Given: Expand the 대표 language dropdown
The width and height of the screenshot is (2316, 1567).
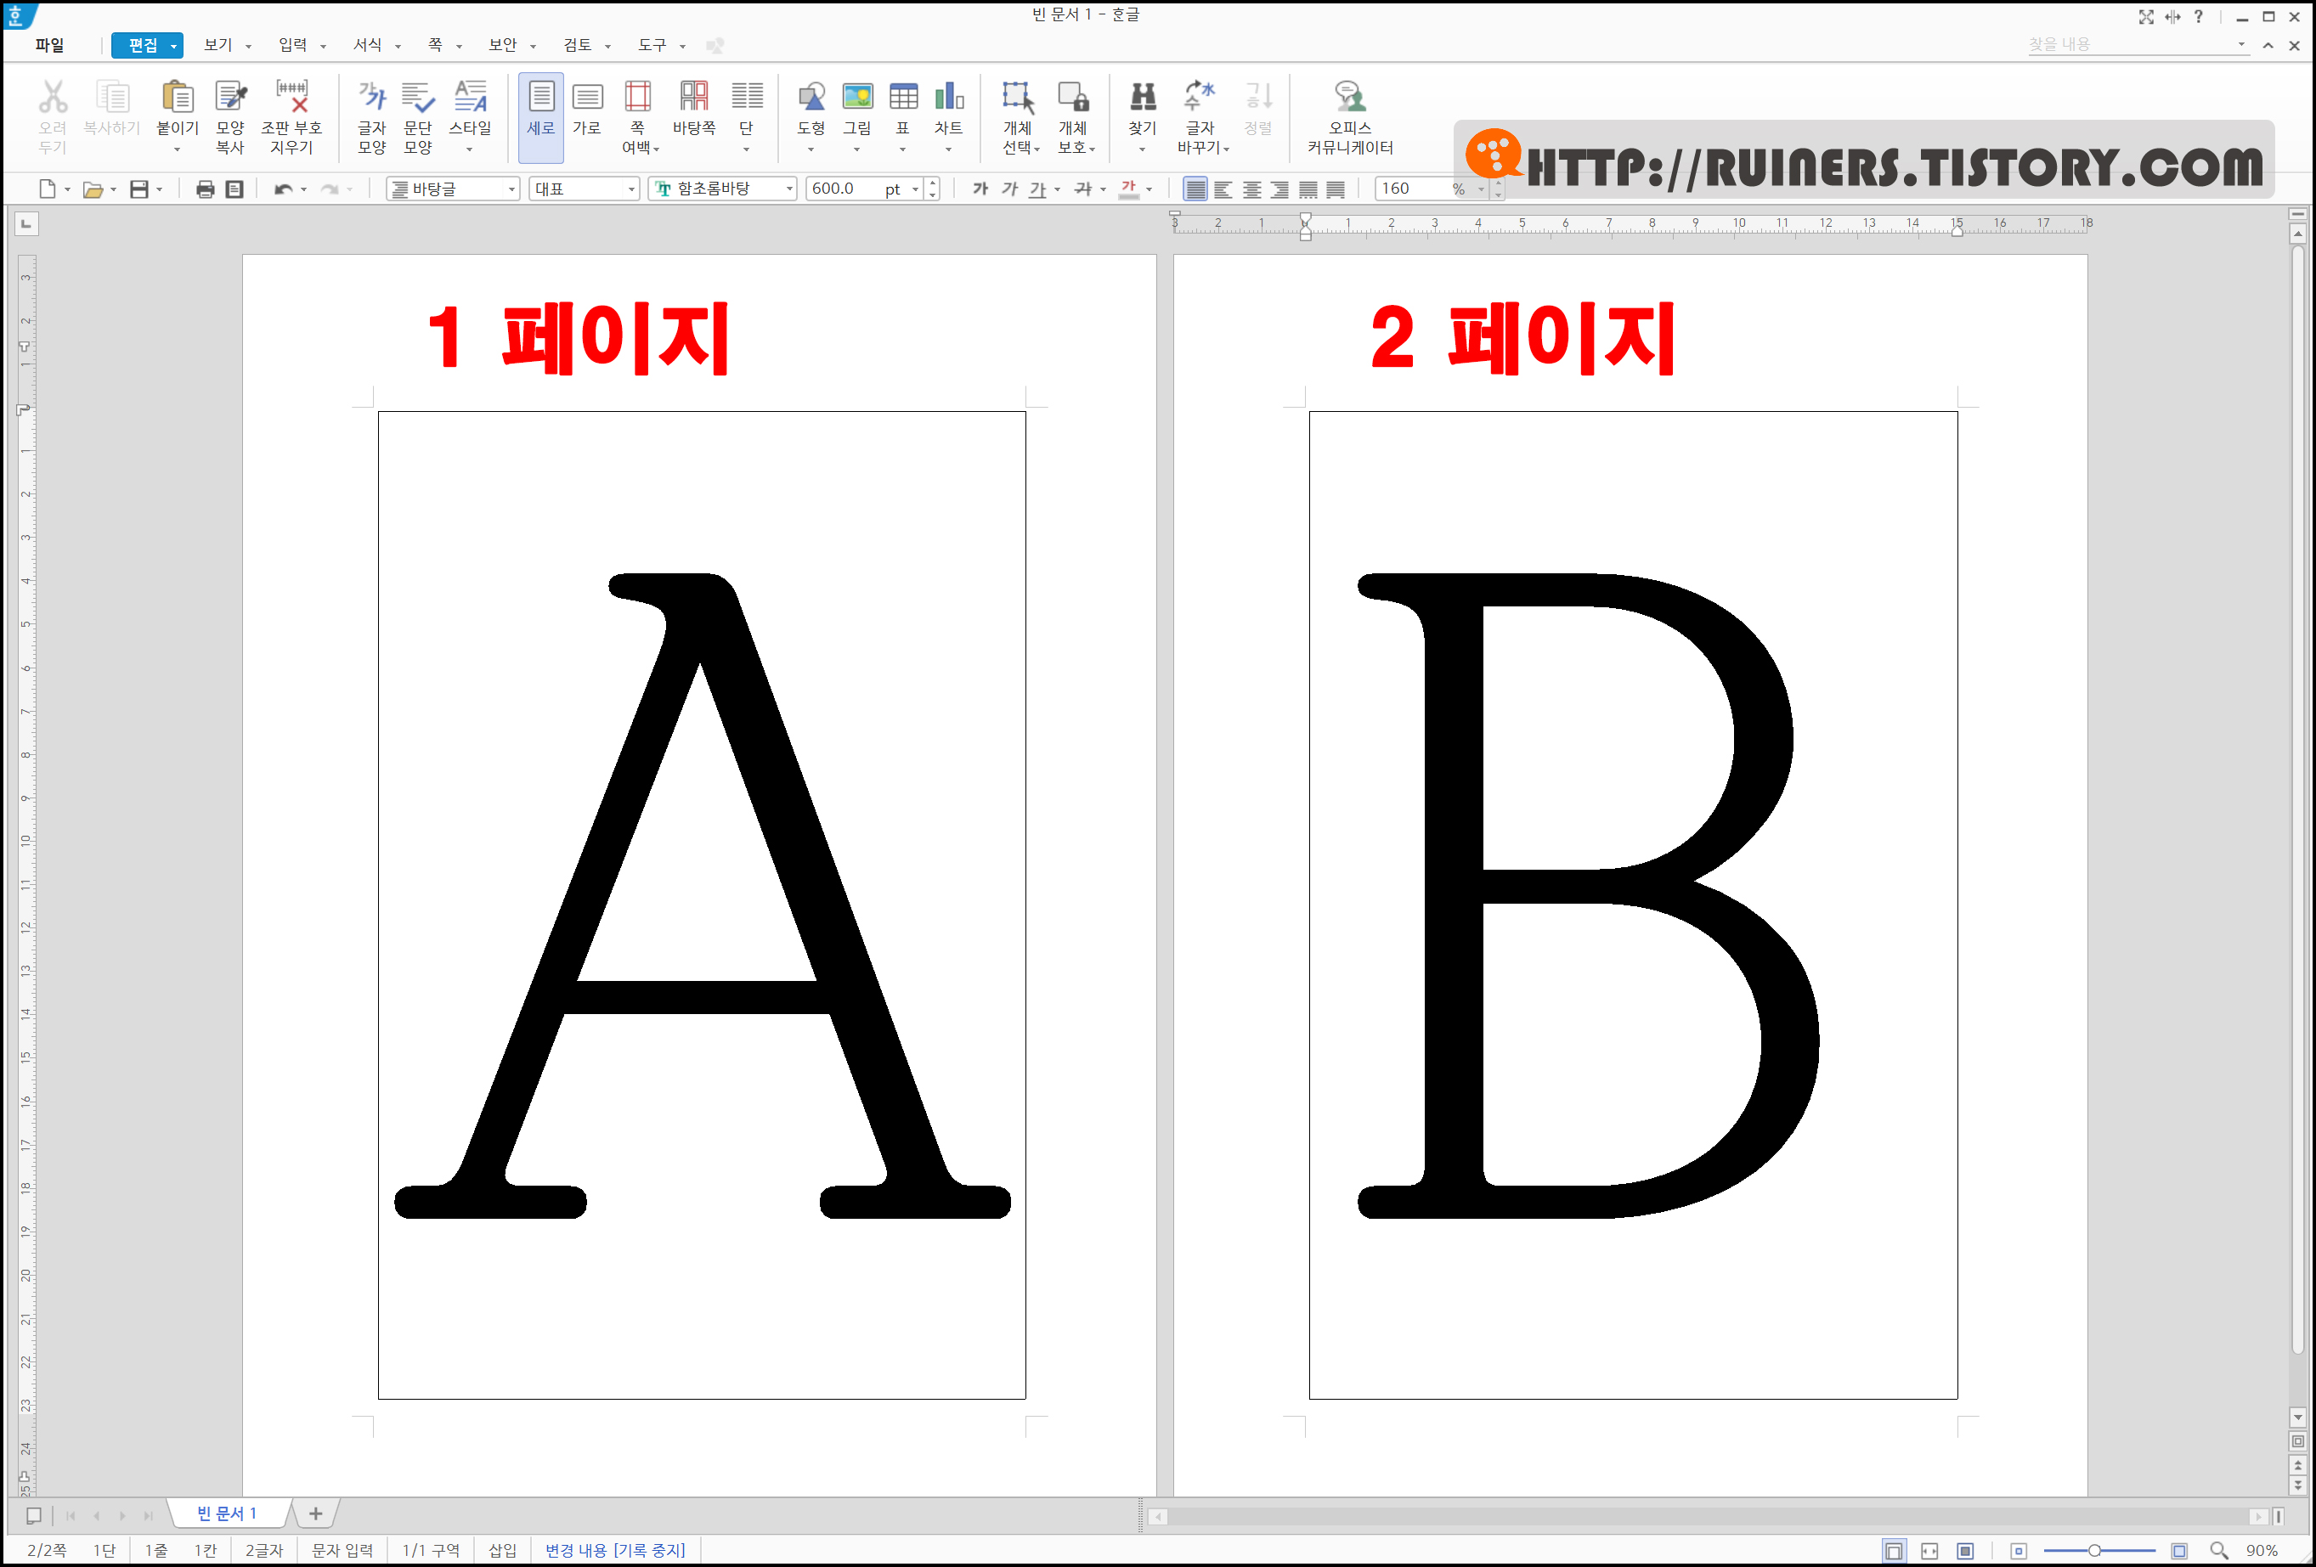Looking at the screenshot, I should click(630, 189).
